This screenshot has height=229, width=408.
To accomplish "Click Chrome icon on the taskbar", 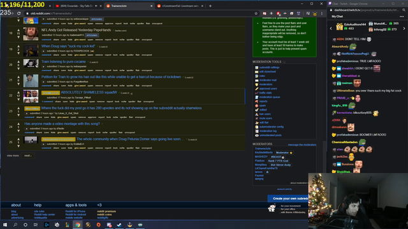I will tap(78, 225).
